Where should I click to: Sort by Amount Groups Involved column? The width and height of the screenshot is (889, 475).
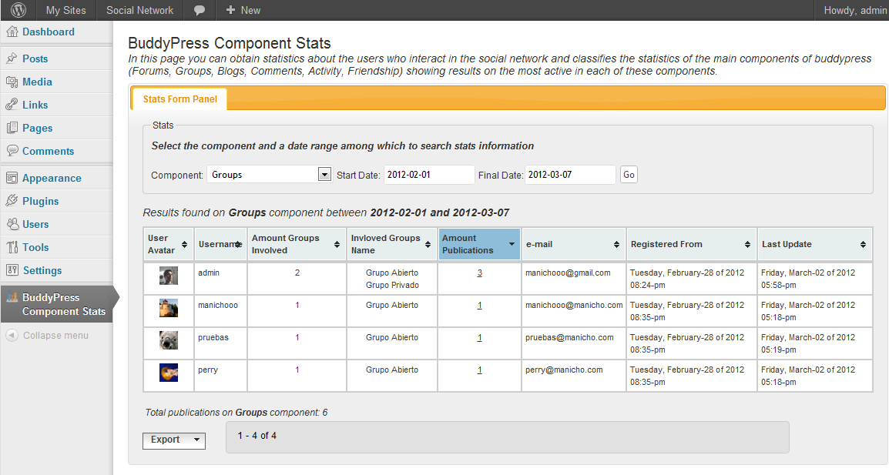[297, 244]
